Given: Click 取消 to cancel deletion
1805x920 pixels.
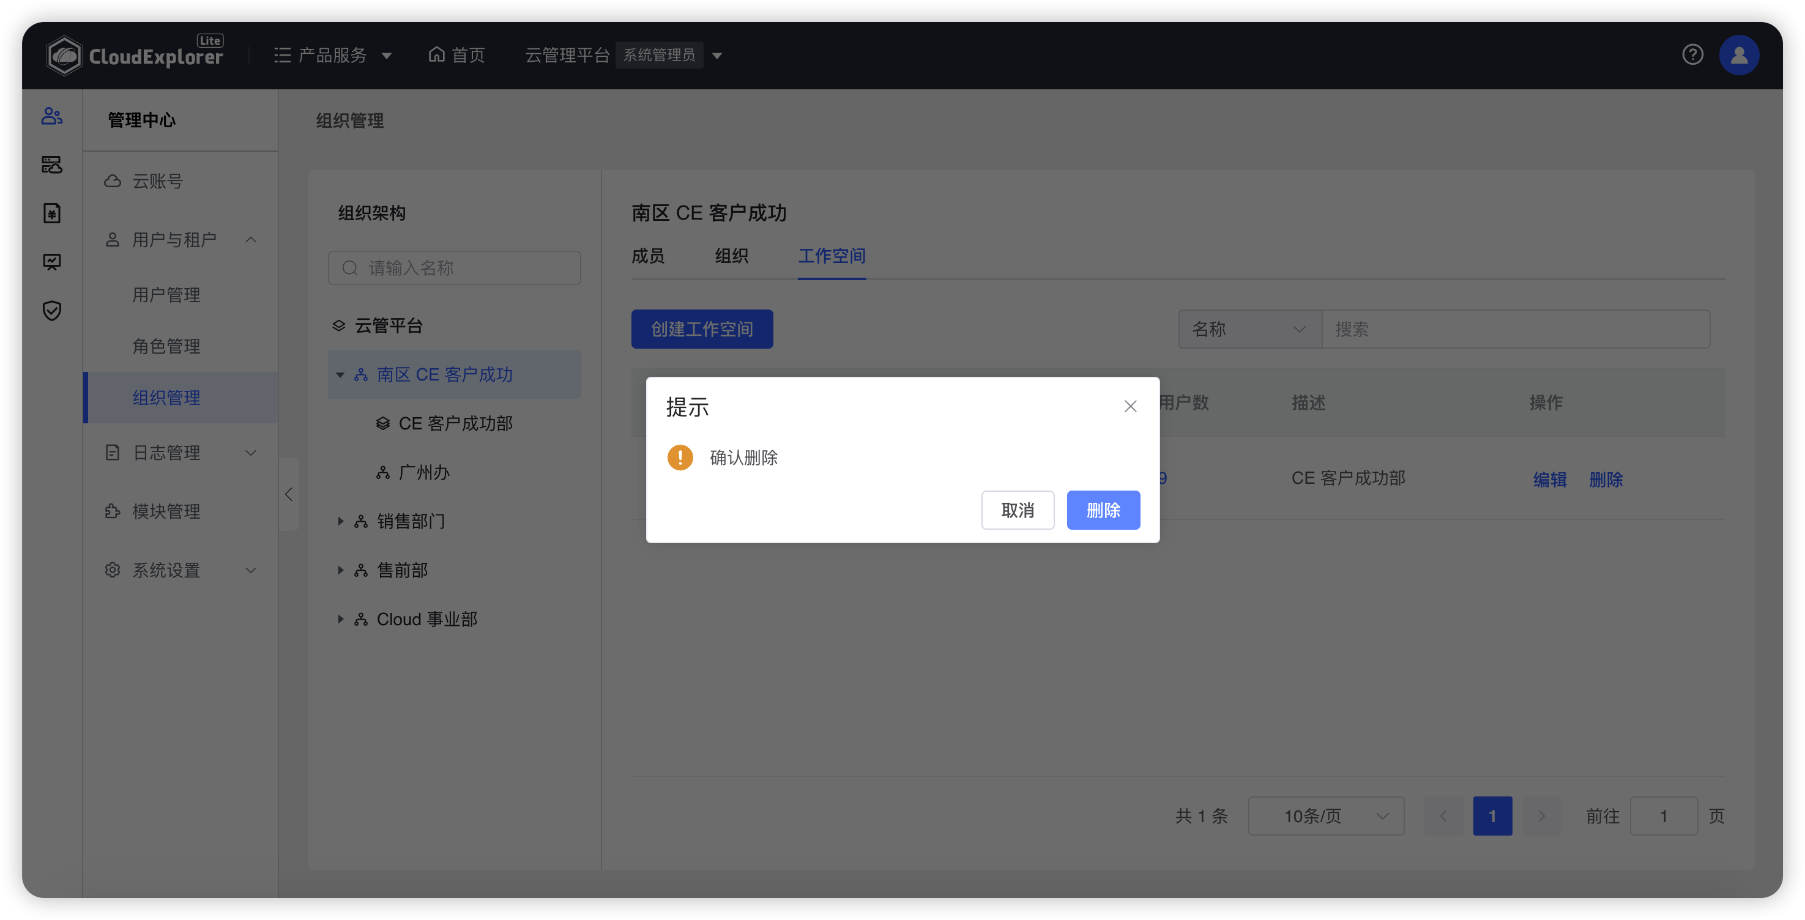Looking at the screenshot, I should (1018, 510).
